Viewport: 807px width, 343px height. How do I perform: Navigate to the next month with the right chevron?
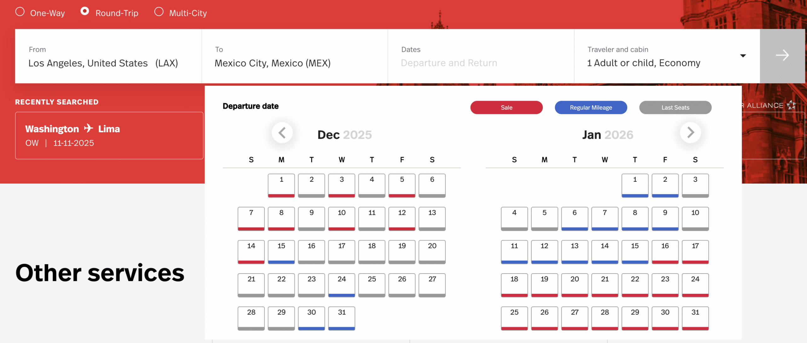[x=690, y=133]
